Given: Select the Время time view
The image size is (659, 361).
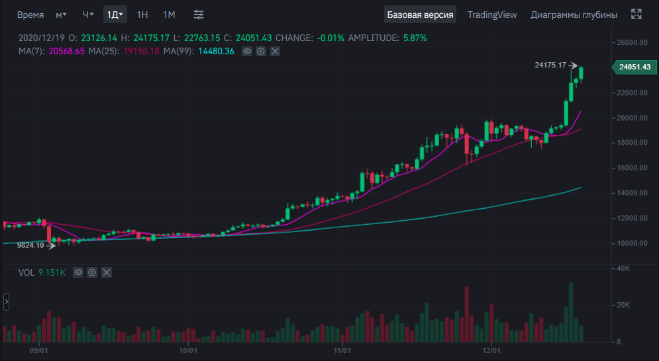Looking at the screenshot, I should point(30,15).
